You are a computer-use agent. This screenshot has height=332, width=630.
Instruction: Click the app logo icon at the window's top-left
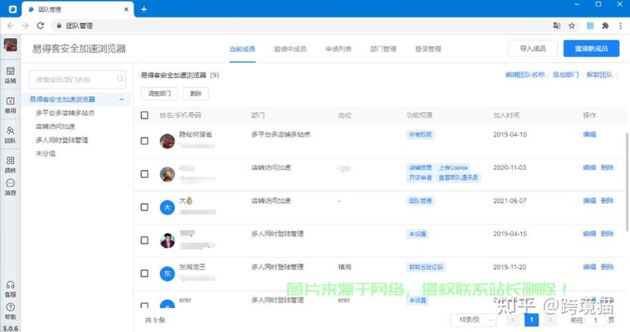pos(13,9)
